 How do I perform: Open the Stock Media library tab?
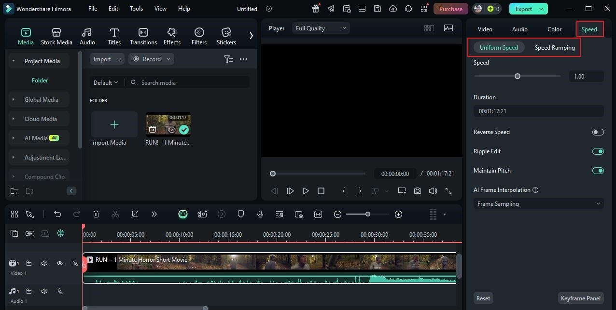(56, 36)
